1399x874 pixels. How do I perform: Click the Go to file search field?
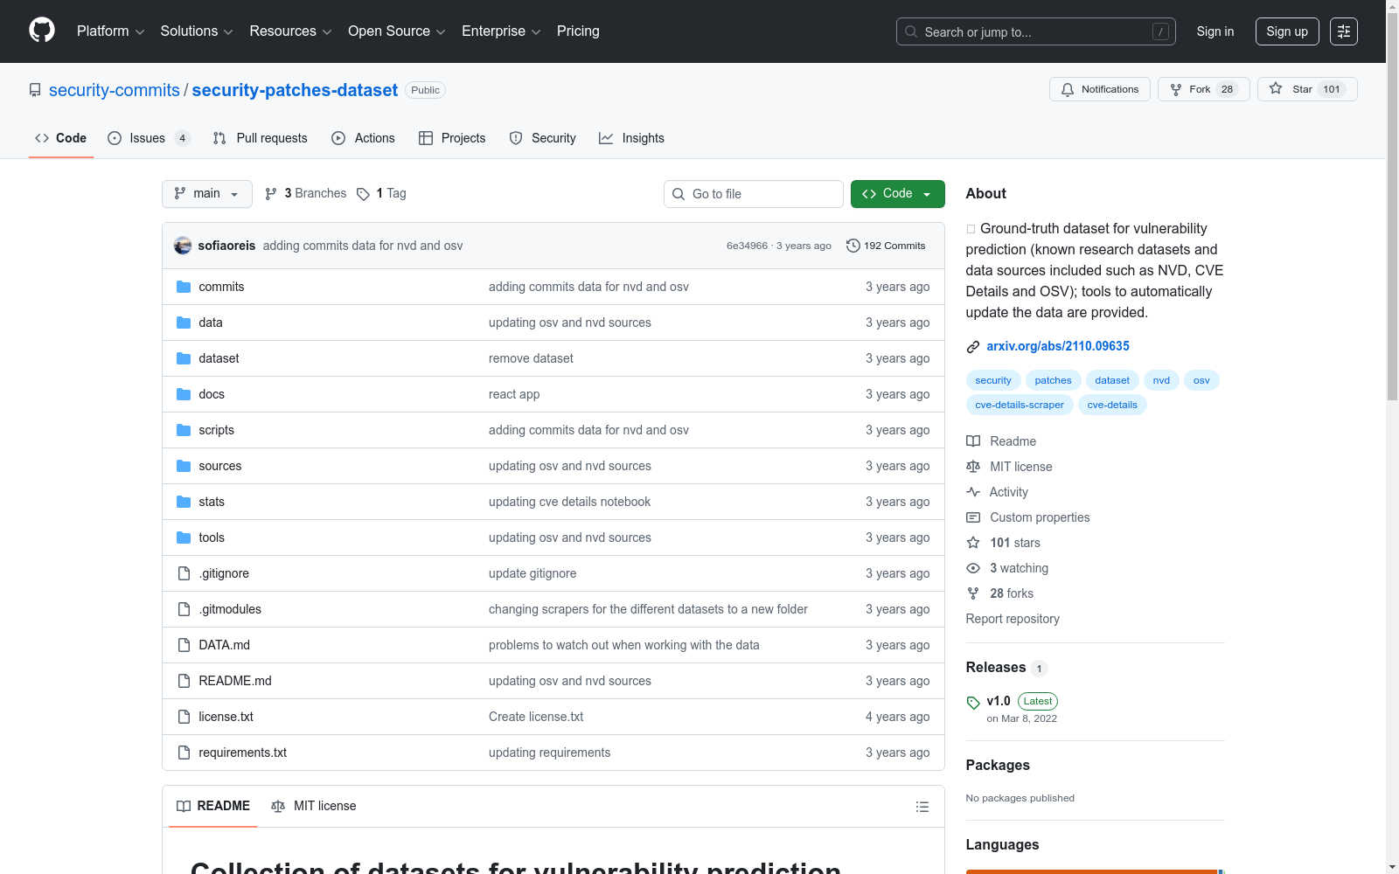coord(754,194)
